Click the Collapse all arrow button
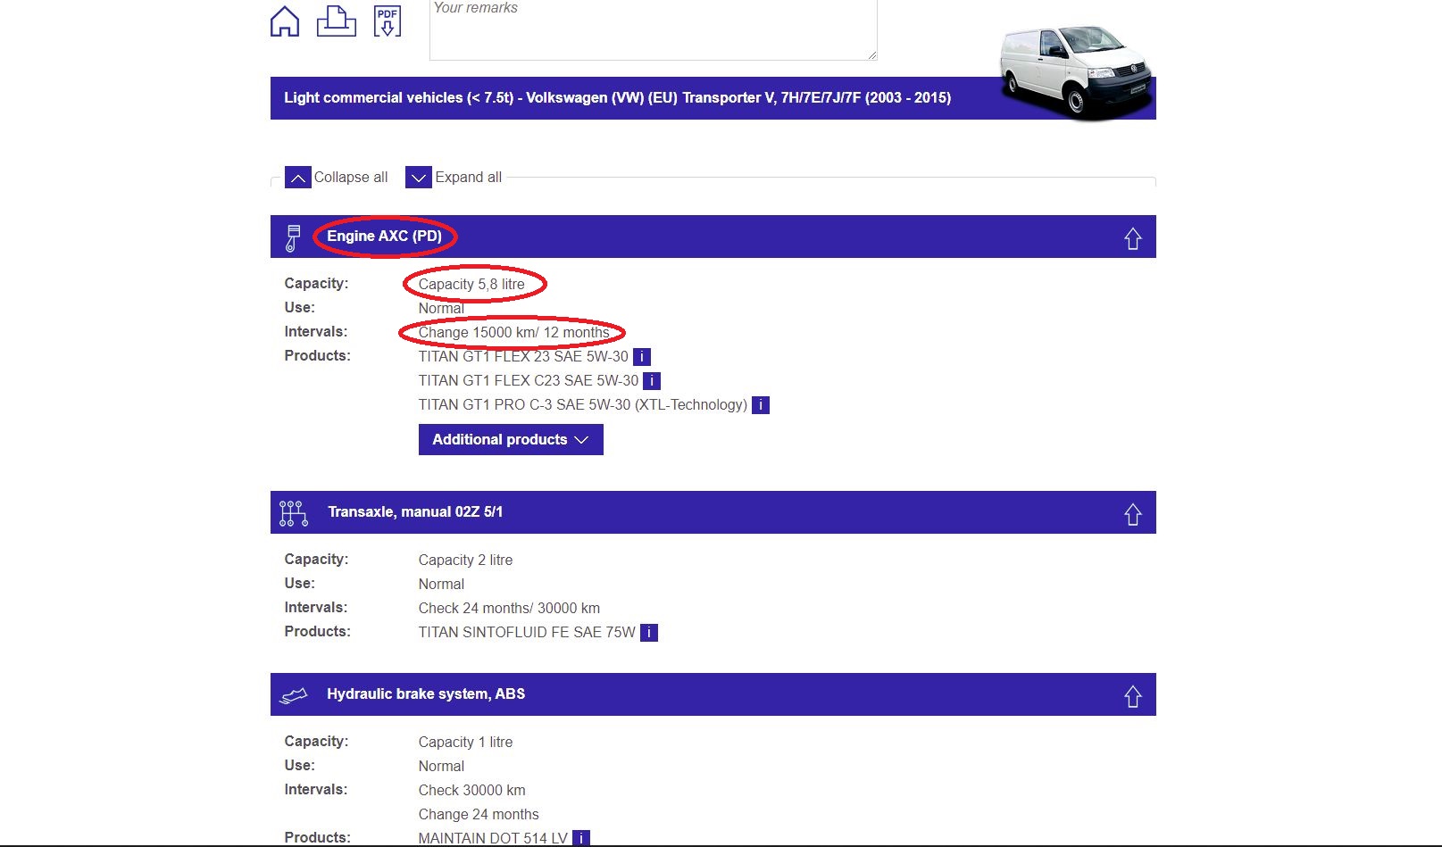 pyautogui.click(x=298, y=178)
